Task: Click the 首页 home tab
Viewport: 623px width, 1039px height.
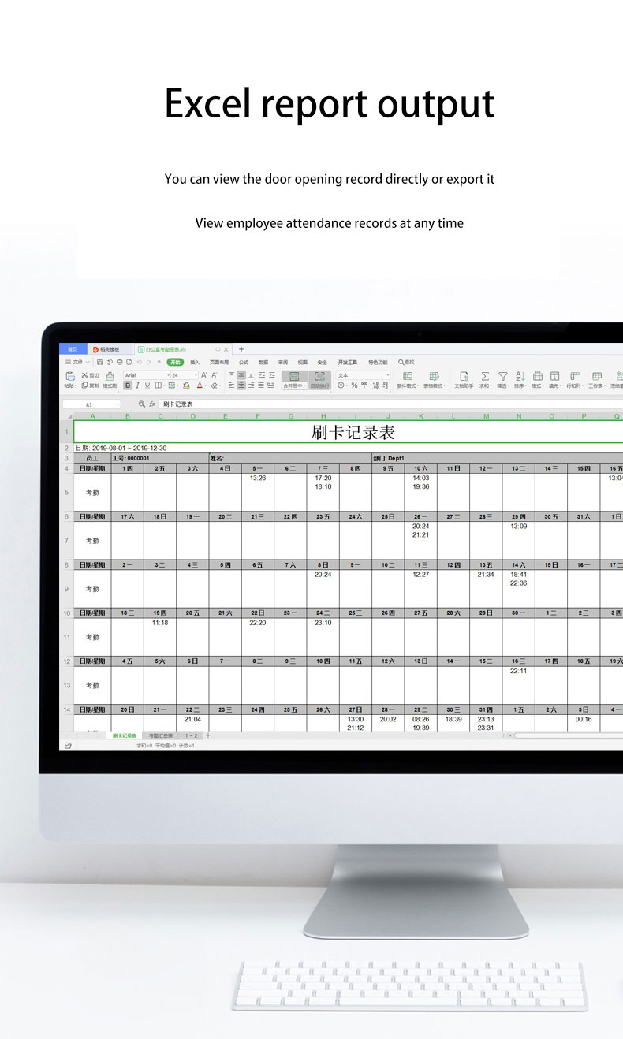Action: pos(73,349)
